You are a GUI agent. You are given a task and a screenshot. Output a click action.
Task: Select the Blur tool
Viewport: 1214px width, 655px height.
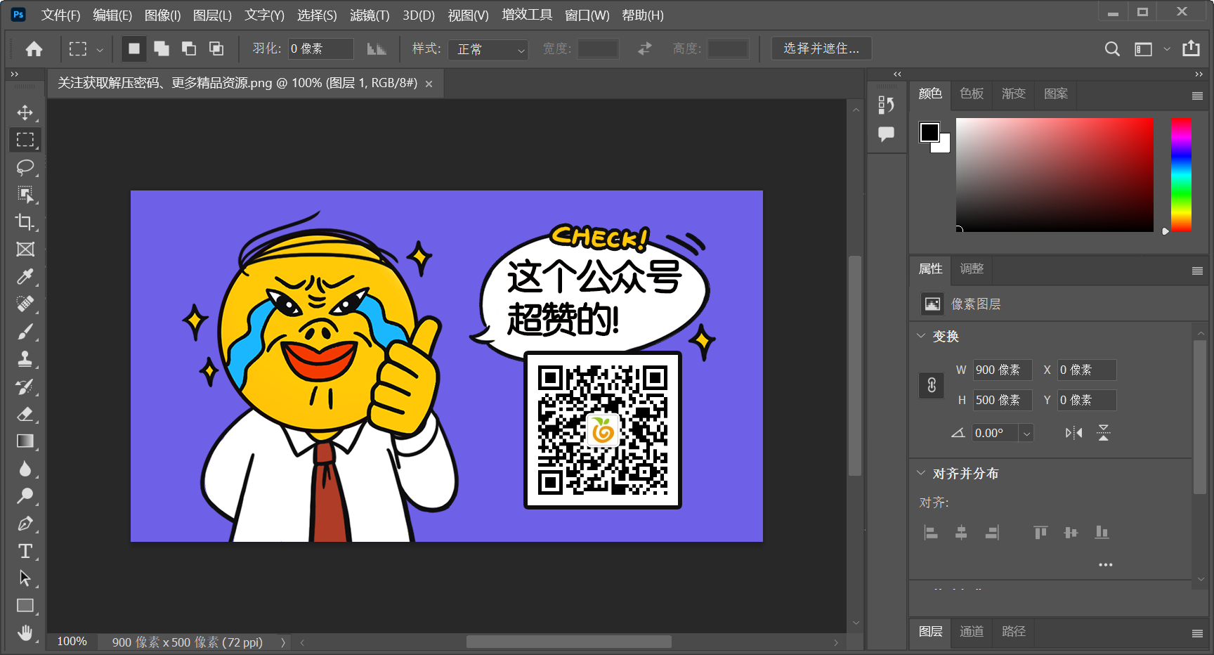pyautogui.click(x=25, y=469)
